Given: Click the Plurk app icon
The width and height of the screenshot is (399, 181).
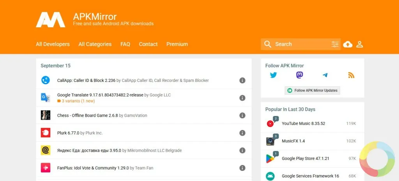Looking at the screenshot, I should [x=46, y=133].
